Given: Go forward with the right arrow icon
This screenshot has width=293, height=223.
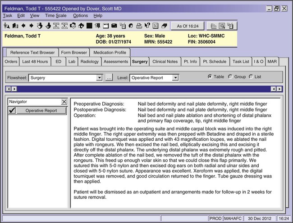Looking at the screenshot, I should [x=32, y=26].
